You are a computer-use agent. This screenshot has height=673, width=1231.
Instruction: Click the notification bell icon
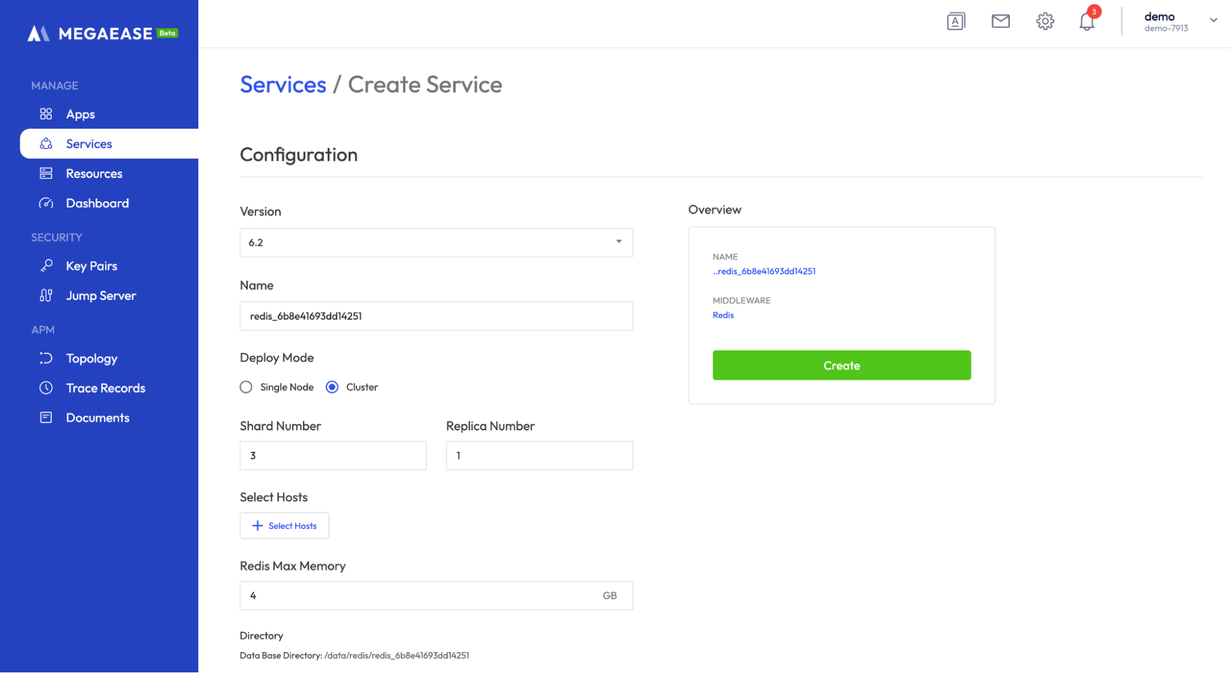click(x=1086, y=22)
